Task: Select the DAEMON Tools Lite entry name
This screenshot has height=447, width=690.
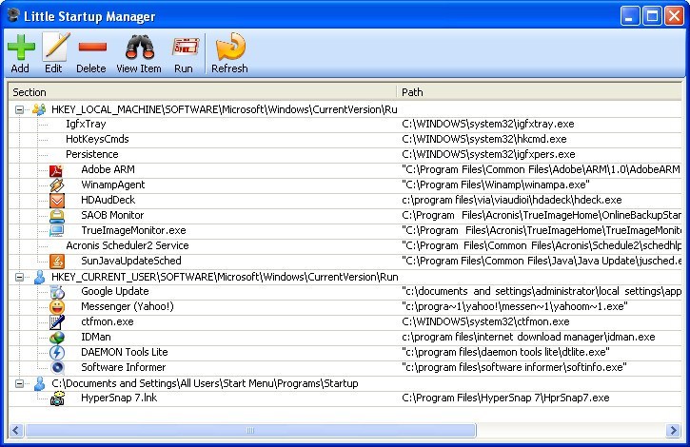Action: point(125,353)
